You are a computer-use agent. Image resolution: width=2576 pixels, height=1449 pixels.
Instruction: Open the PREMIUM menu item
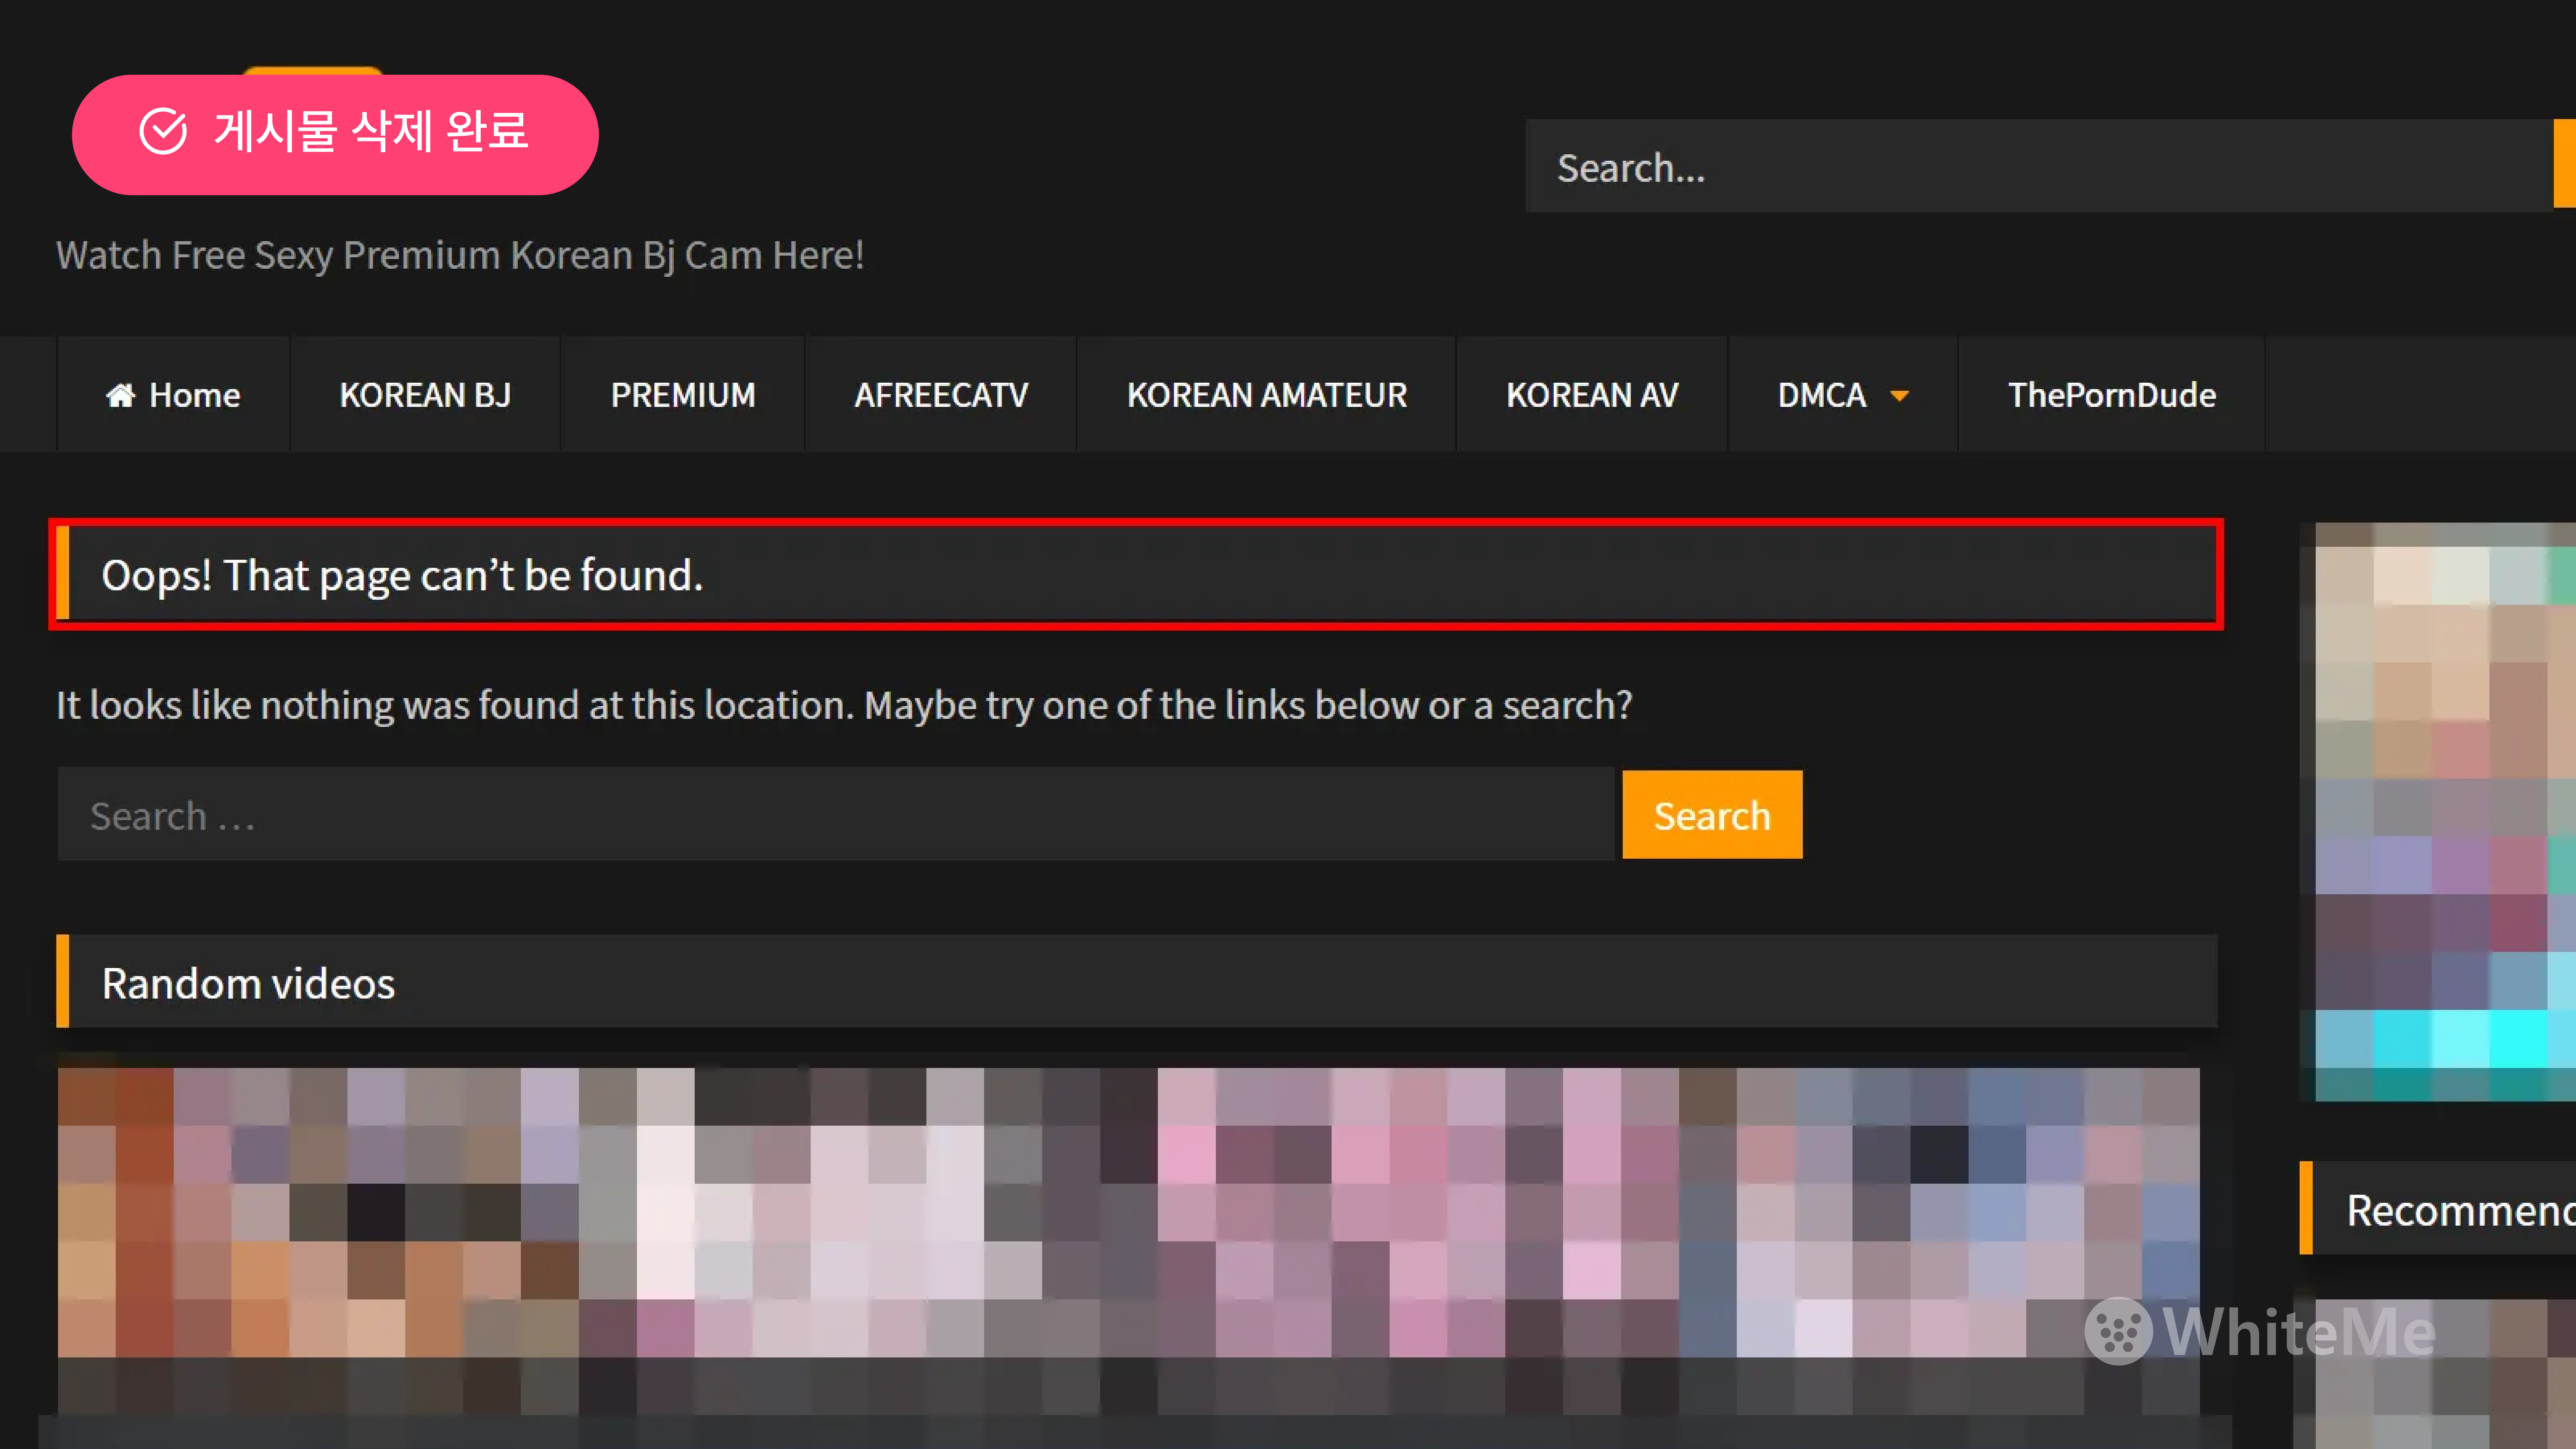coord(683,395)
